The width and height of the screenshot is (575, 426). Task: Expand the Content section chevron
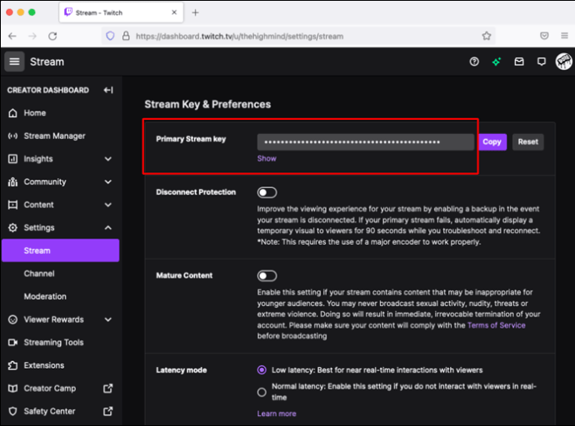pyautogui.click(x=107, y=205)
